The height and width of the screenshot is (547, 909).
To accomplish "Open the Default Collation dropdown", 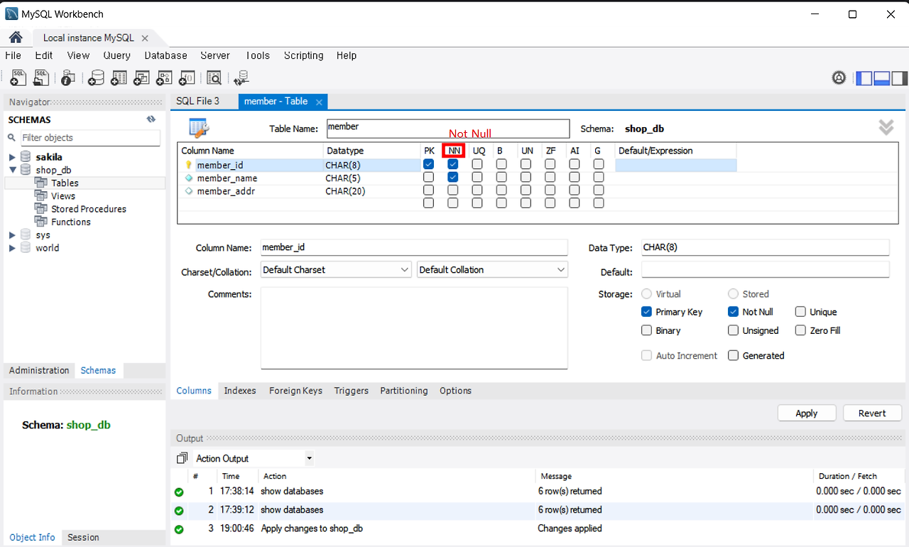I will 492,270.
